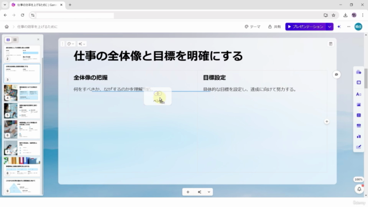Open the AI sparkle editor in header
The image size is (368, 207).
[339, 27]
